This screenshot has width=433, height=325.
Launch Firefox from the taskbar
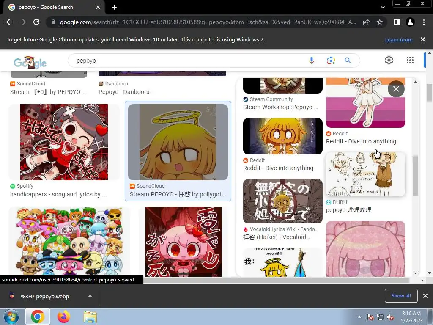(64, 317)
